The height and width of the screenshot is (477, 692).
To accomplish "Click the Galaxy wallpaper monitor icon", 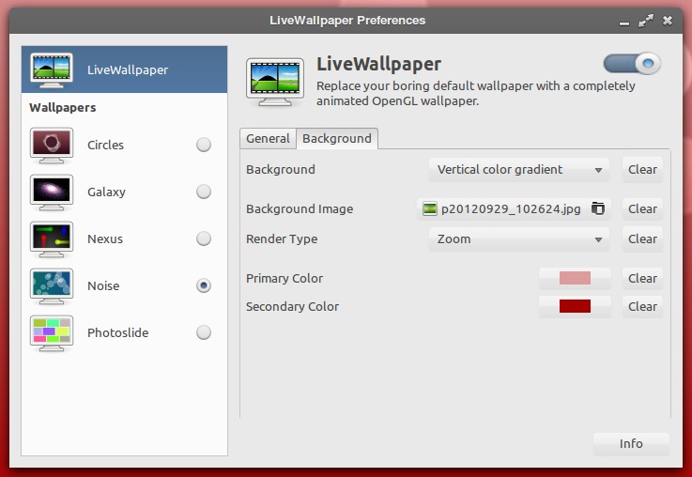I will 52,192.
